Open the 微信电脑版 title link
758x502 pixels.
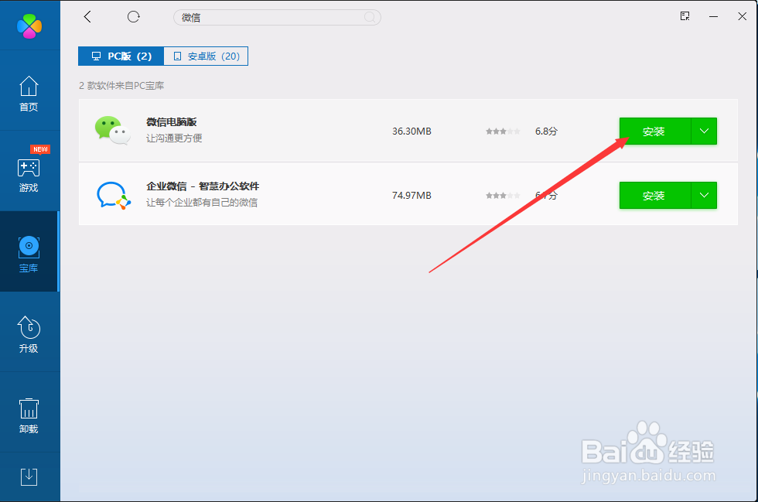click(x=172, y=122)
